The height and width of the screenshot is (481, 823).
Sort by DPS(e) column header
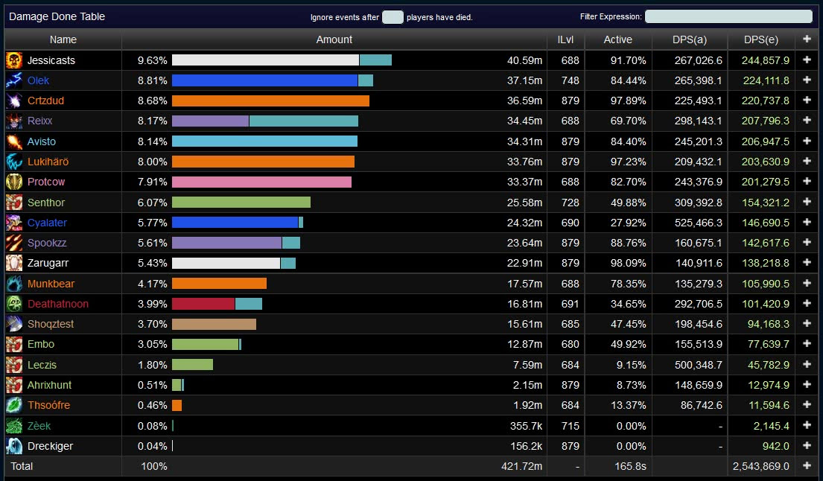click(761, 39)
